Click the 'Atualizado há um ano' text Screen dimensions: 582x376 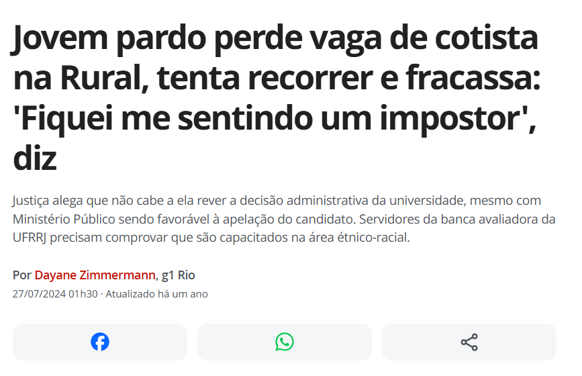click(x=156, y=294)
